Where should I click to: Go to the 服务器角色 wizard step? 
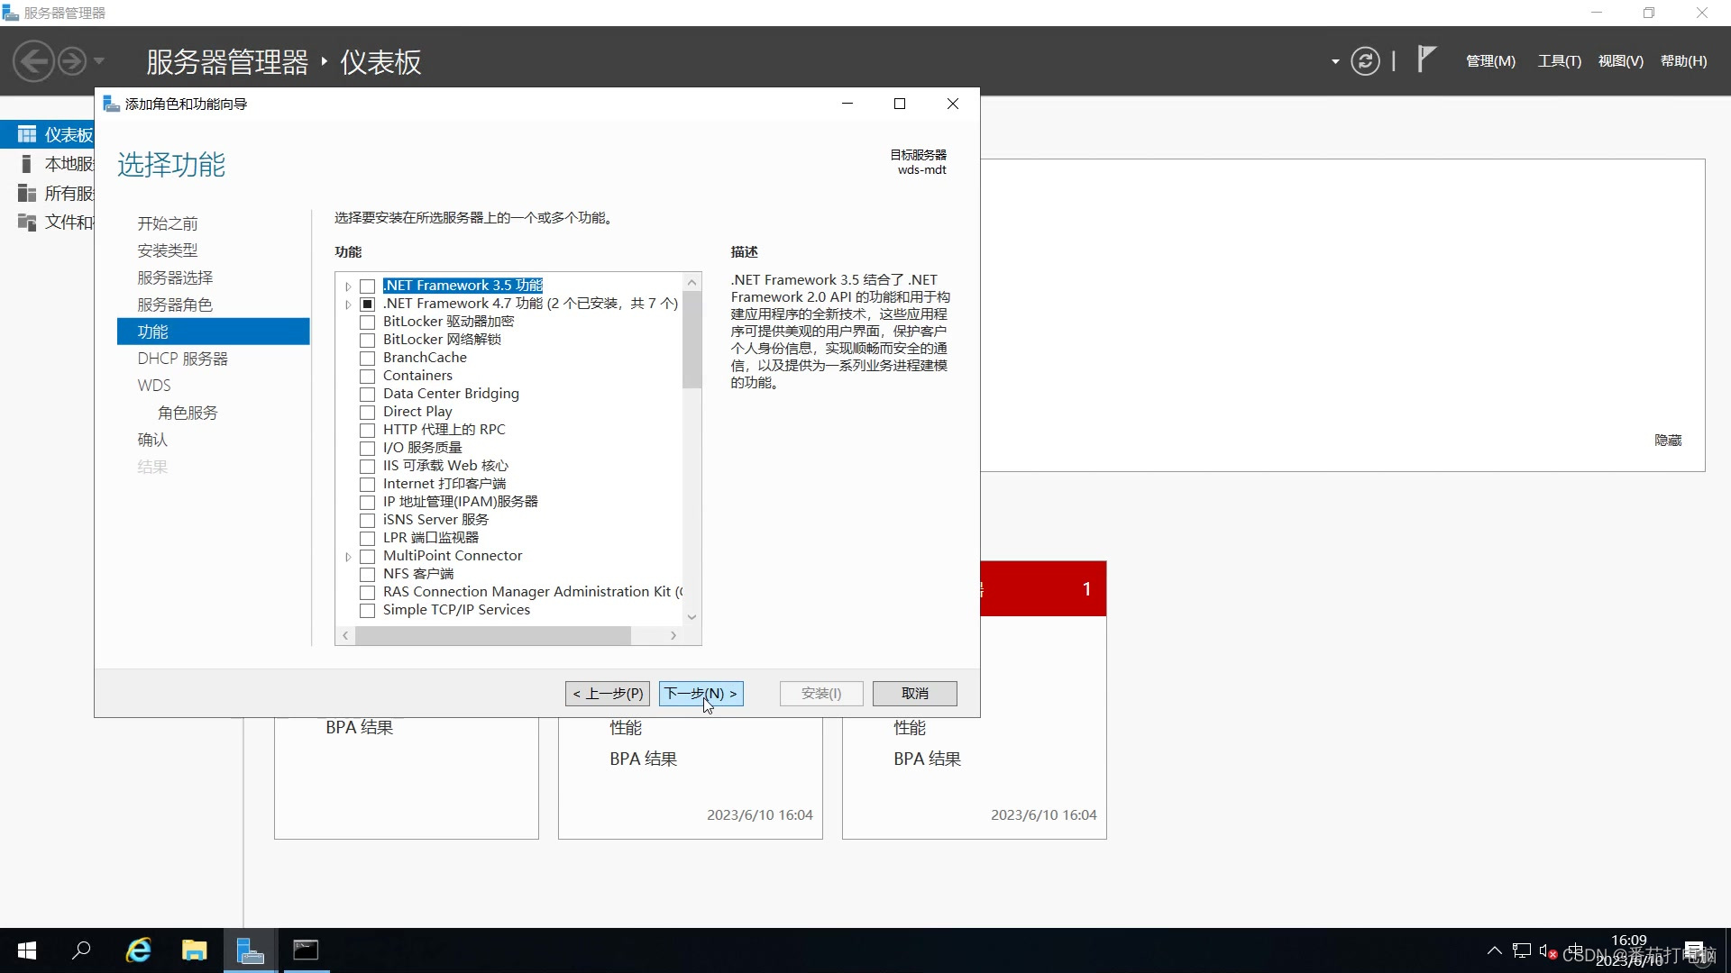(175, 305)
